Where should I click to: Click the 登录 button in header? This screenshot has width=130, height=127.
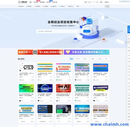(101, 2)
